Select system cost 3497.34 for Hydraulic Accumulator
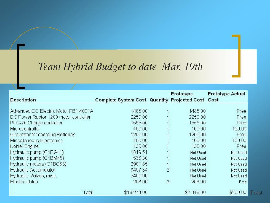270x203 pixels. (x=139, y=170)
